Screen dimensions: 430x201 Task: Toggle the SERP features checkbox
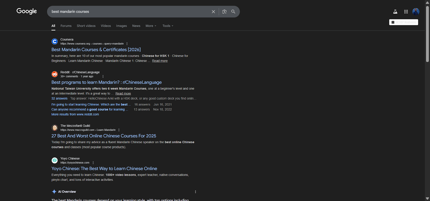click(x=393, y=22)
